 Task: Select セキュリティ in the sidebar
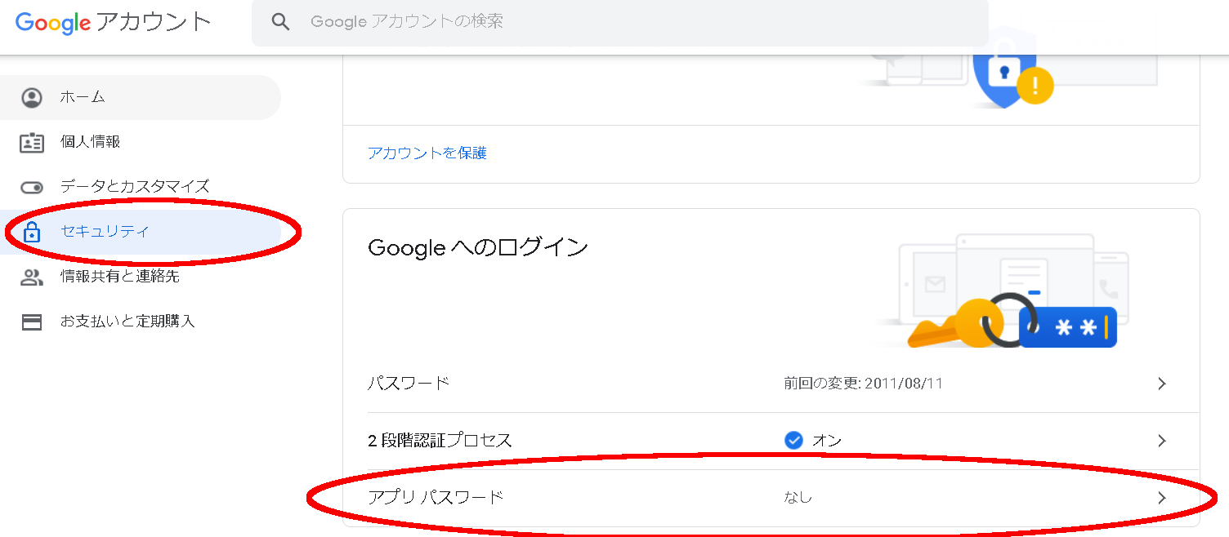tap(141, 232)
